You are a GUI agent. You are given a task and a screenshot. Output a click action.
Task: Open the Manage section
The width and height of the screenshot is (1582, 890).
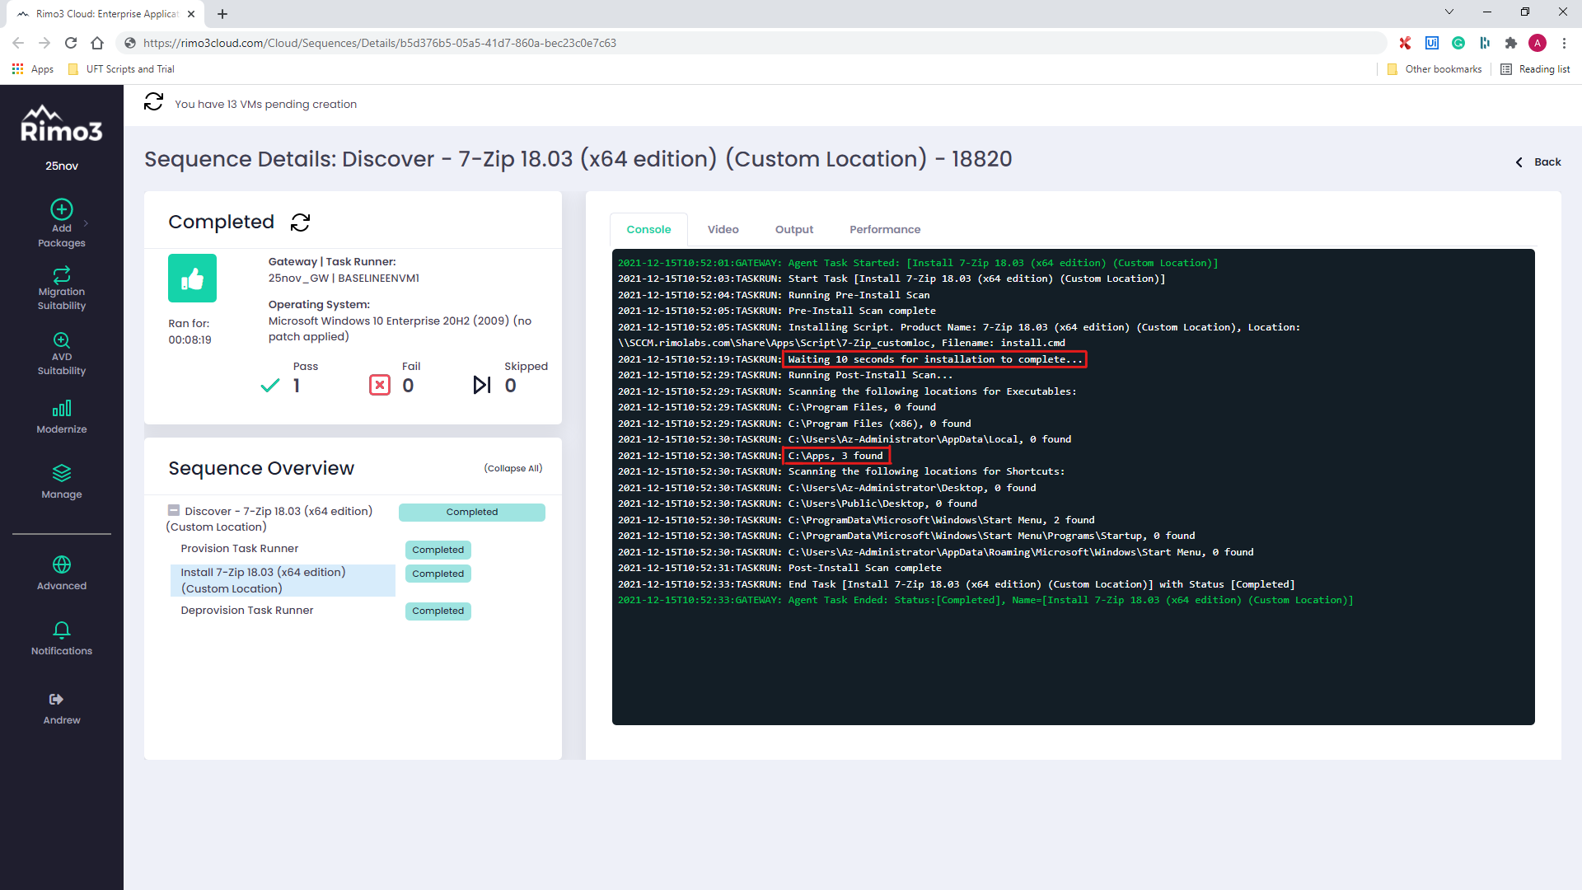(61, 482)
